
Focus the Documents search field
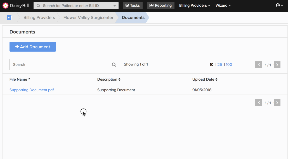coord(65,64)
